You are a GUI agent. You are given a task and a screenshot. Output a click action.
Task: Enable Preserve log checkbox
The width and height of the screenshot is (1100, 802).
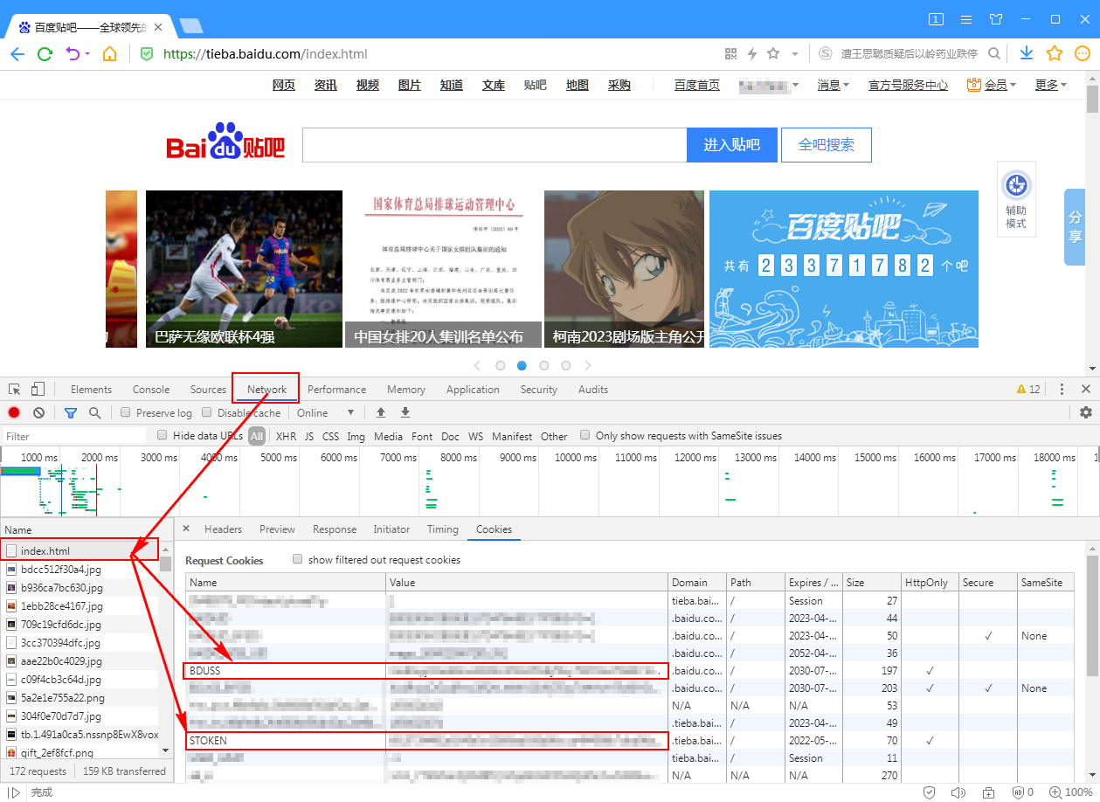tap(126, 412)
